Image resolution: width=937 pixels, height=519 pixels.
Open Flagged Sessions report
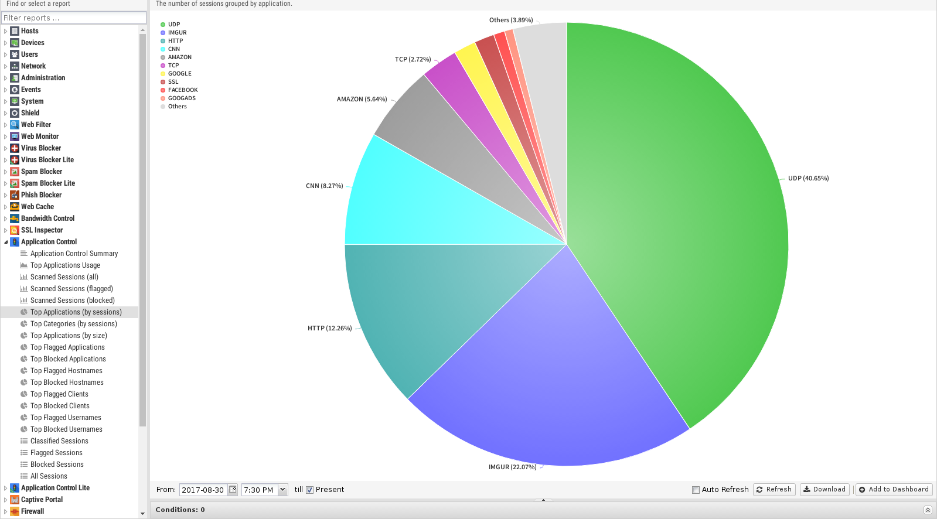(56, 453)
